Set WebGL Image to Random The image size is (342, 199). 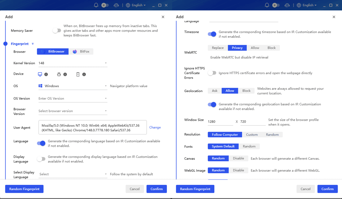tap(218, 170)
